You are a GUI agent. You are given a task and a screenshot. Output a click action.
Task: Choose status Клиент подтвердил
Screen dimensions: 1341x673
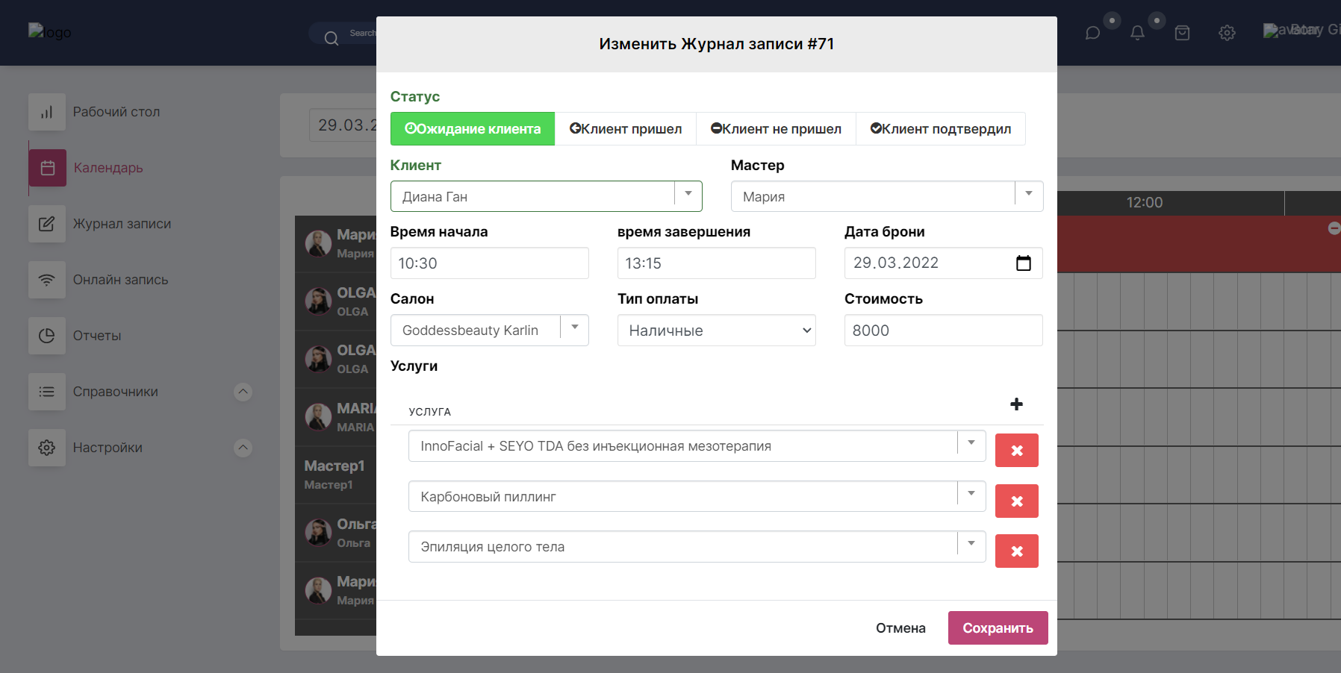pos(940,129)
